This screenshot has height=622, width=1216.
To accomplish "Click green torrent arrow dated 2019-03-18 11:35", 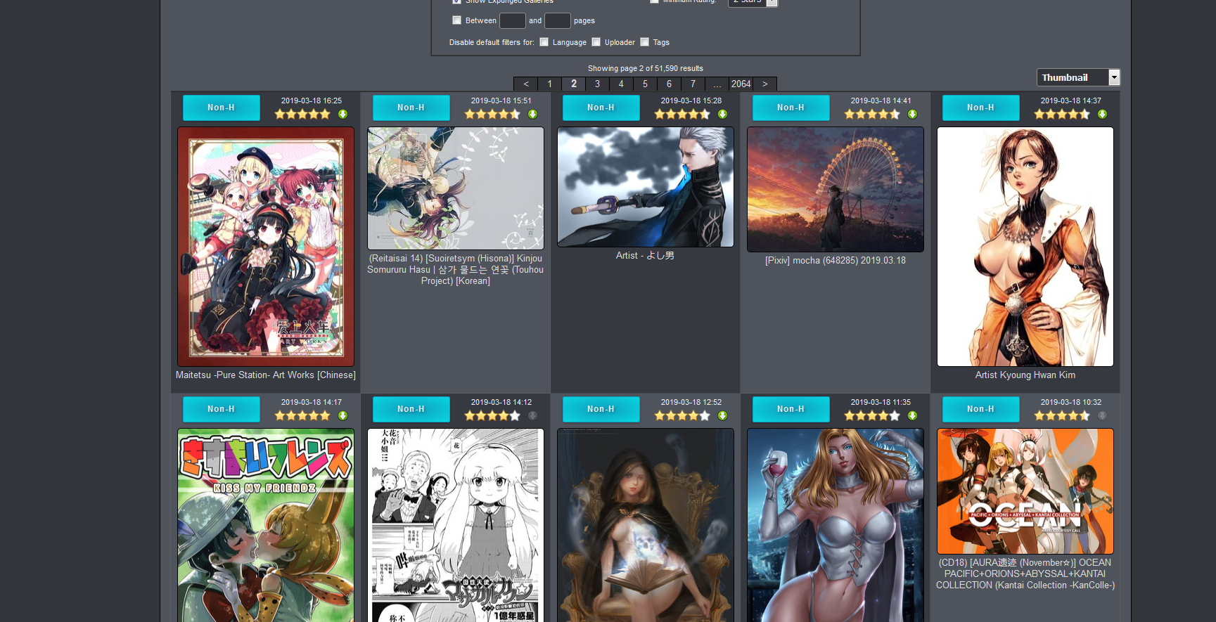I will pyautogui.click(x=912, y=415).
